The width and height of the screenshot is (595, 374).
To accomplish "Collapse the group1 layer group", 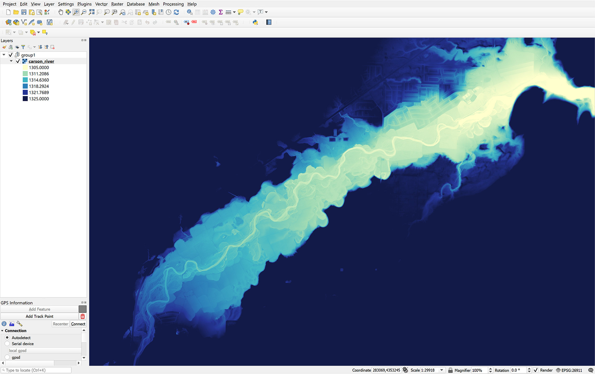I will [4, 55].
